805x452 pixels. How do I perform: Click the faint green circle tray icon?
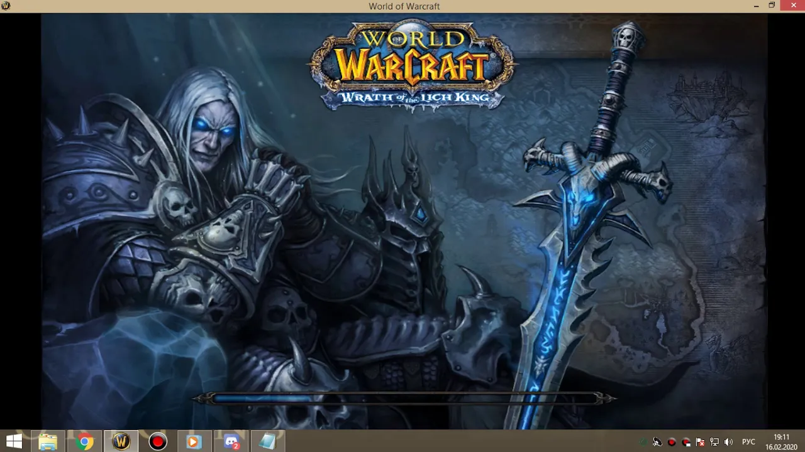click(643, 442)
